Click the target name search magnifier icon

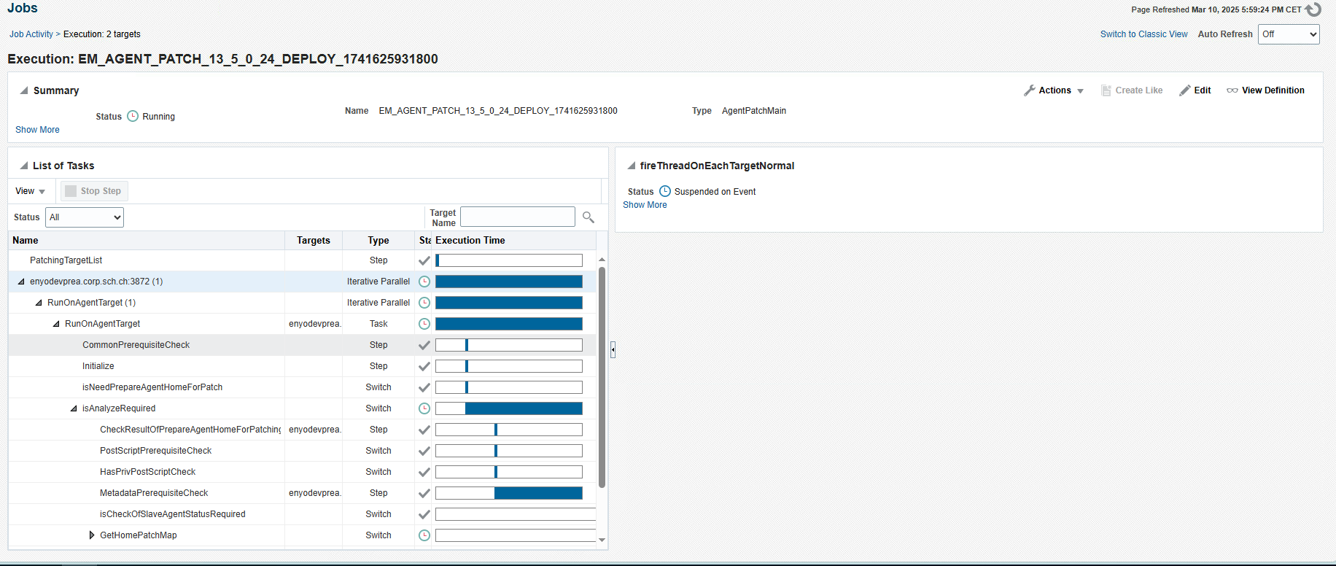[x=589, y=217]
